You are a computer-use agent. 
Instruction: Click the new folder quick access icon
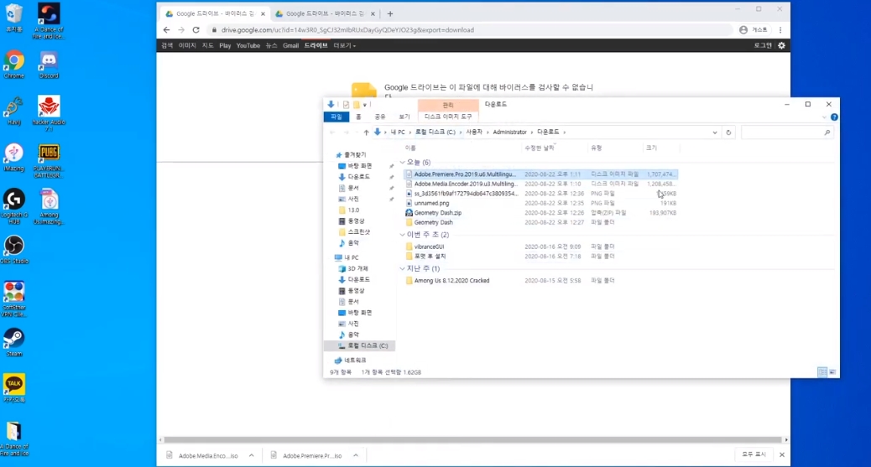tap(356, 105)
